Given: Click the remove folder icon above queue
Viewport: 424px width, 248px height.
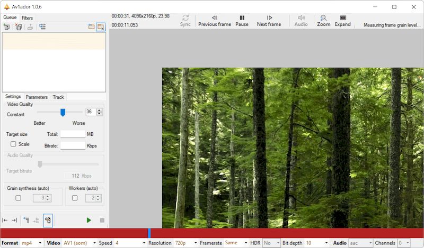Looking at the screenshot, I should (100, 26).
